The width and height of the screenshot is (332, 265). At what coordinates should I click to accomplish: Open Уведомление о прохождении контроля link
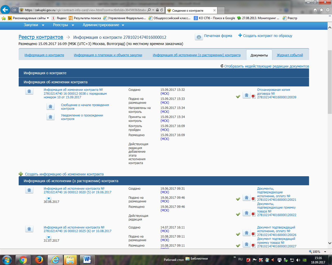pos(82,117)
